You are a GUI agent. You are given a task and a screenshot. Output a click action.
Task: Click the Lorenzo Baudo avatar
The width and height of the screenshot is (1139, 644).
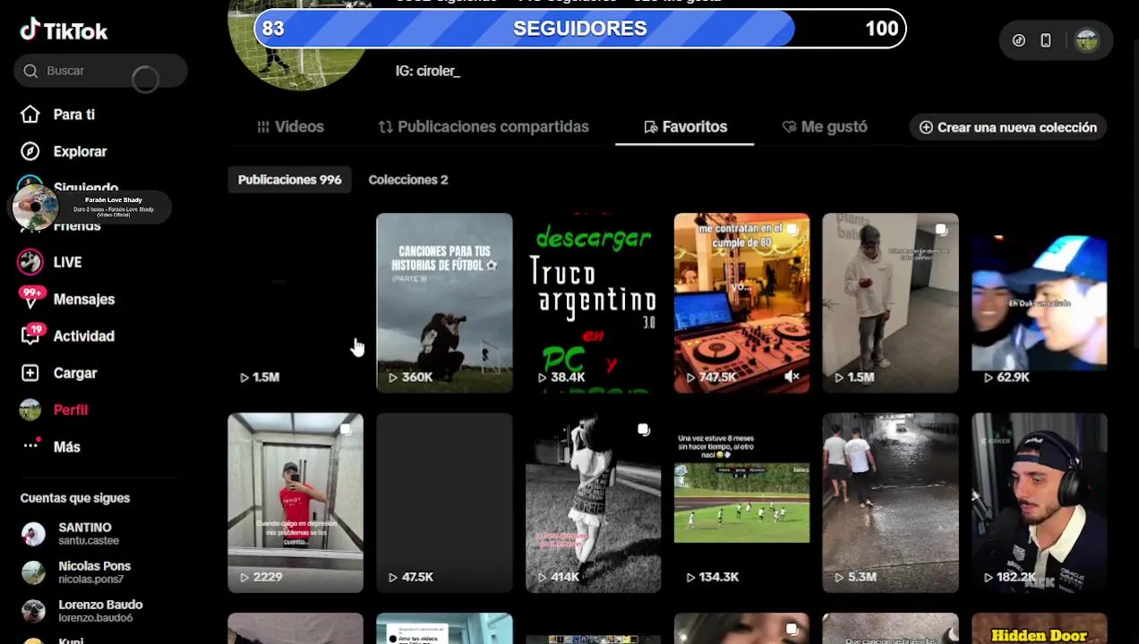pos(33,611)
